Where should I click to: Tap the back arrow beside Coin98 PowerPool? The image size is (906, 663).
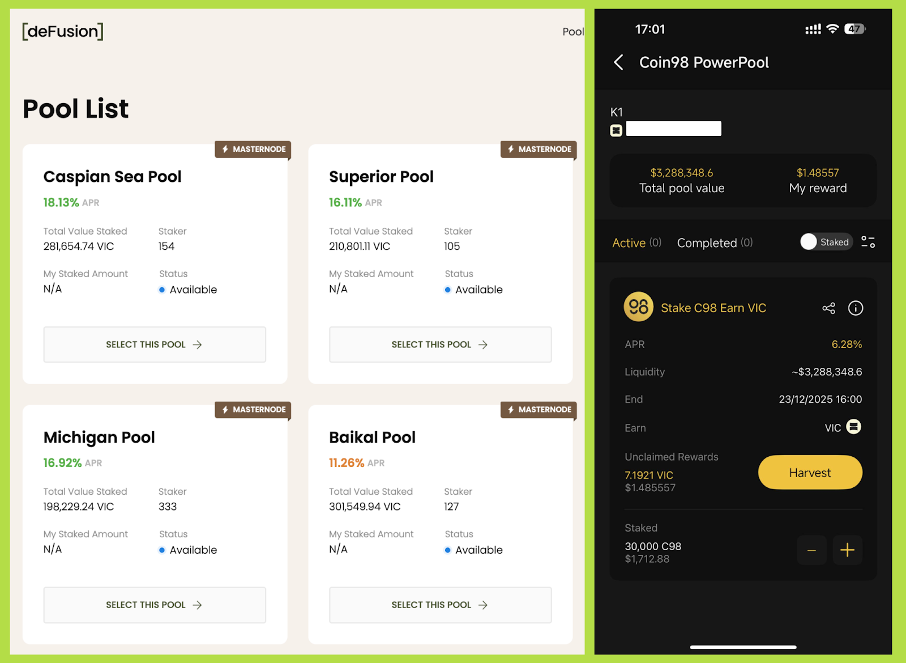coord(618,62)
